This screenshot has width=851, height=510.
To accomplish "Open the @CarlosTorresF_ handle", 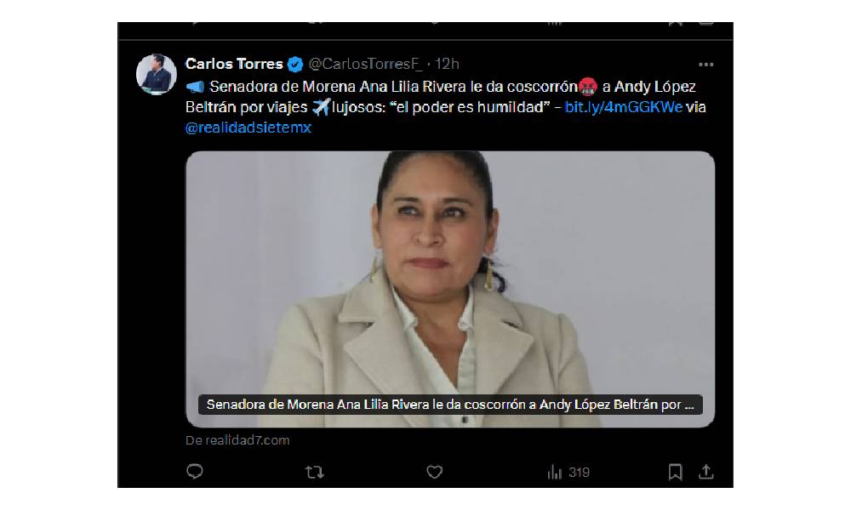I will [365, 64].
